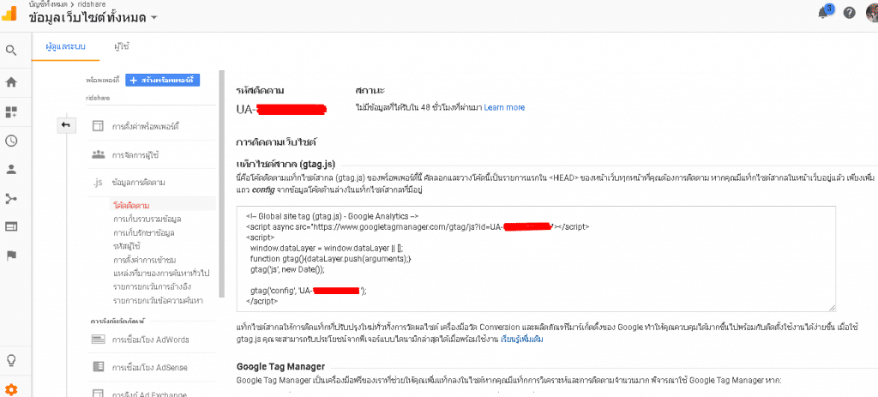Switch to the ผู้ดูแลระบบ tab

65,46
